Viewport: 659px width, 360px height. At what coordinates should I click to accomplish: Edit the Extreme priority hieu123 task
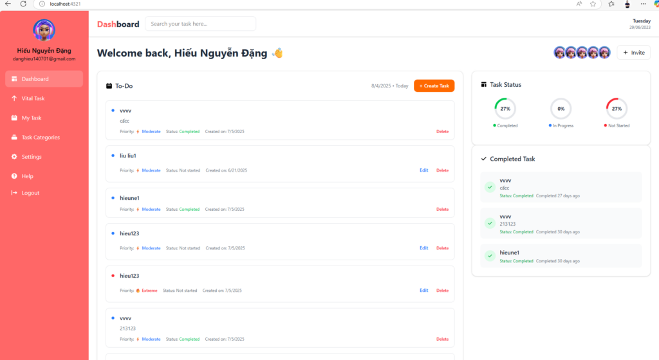click(423, 291)
